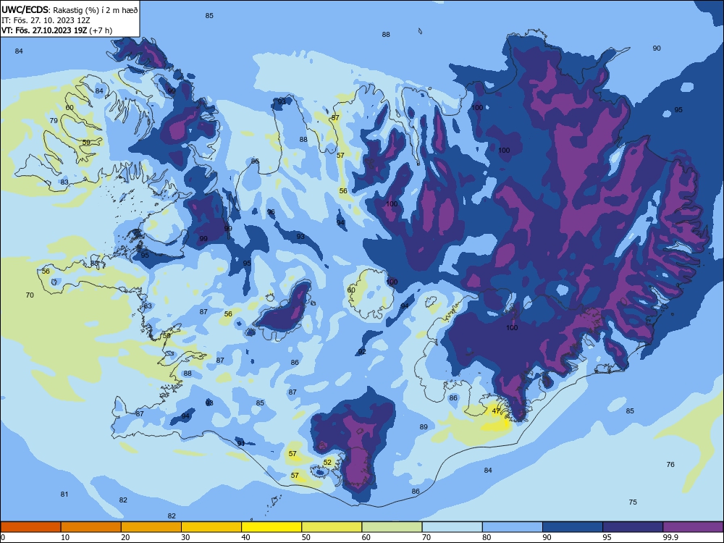Select the '91' value near the south coast
This screenshot has height=543, width=724.
click(x=241, y=443)
